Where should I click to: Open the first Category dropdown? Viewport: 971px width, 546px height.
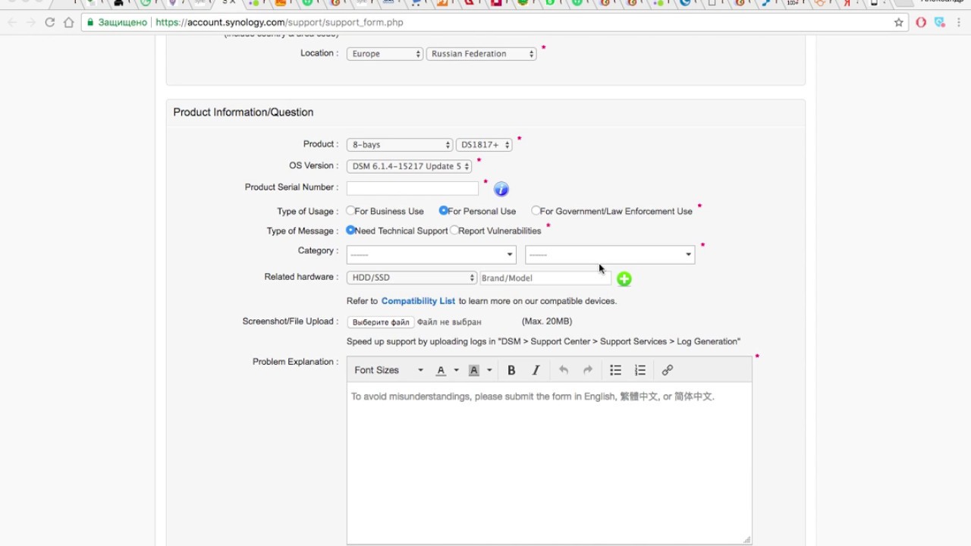(x=431, y=255)
